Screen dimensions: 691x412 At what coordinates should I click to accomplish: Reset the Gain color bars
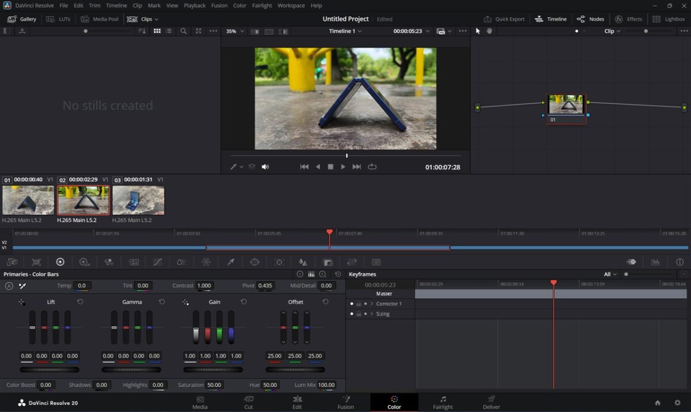pyautogui.click(x=244, y=302)
